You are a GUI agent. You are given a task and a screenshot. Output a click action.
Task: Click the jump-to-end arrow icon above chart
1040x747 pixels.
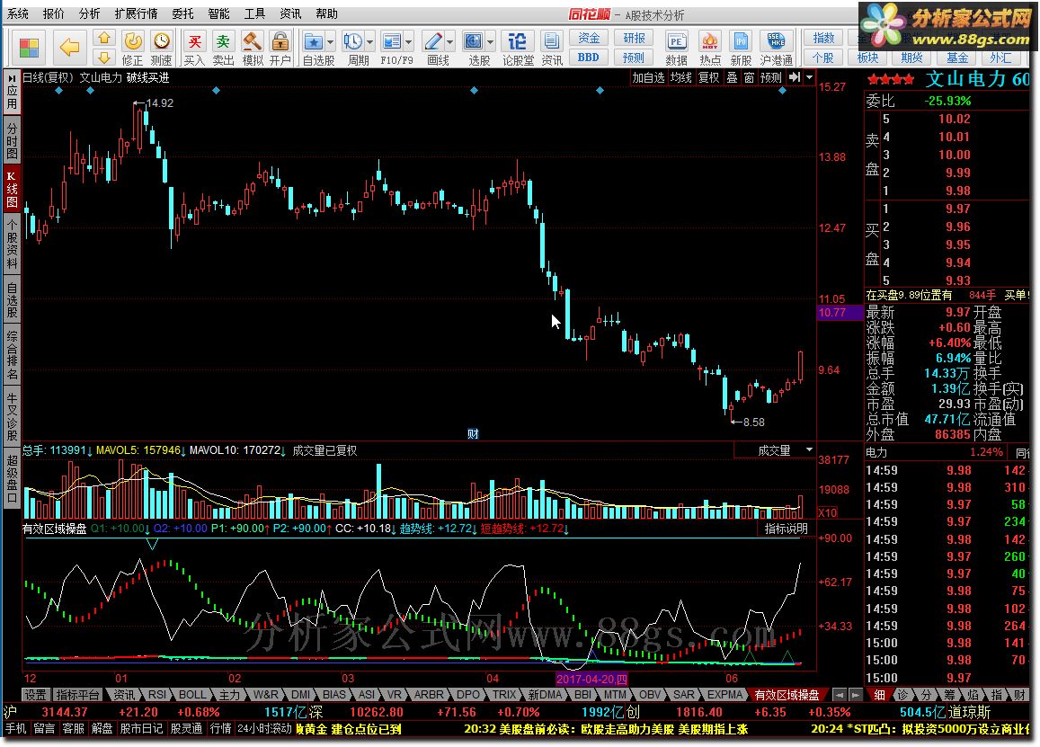click(795, 77)
